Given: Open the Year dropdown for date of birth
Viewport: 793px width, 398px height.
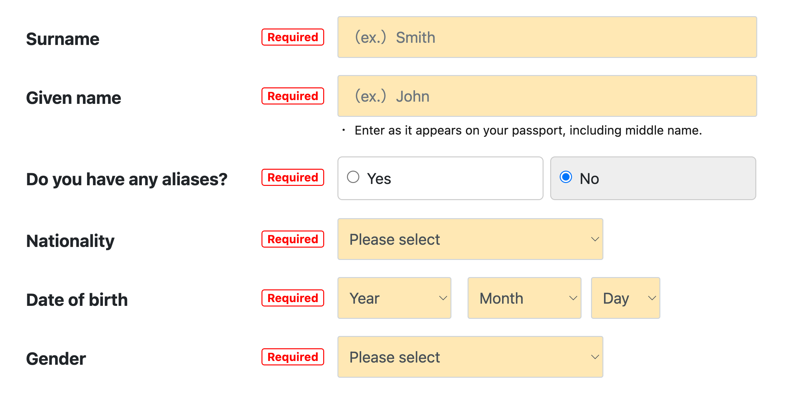Looking at the screenshot, I should [394, 298].
